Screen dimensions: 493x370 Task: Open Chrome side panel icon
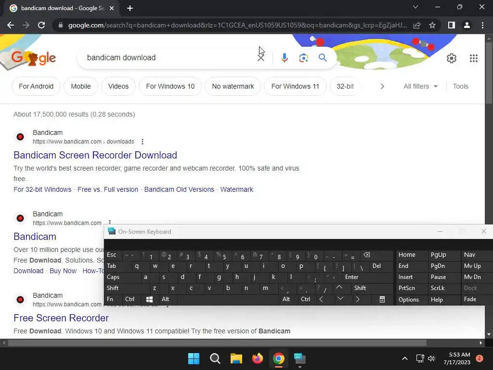click(x=452, y=25)
